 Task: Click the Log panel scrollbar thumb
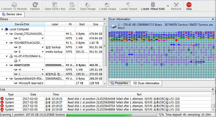[213, 106]
